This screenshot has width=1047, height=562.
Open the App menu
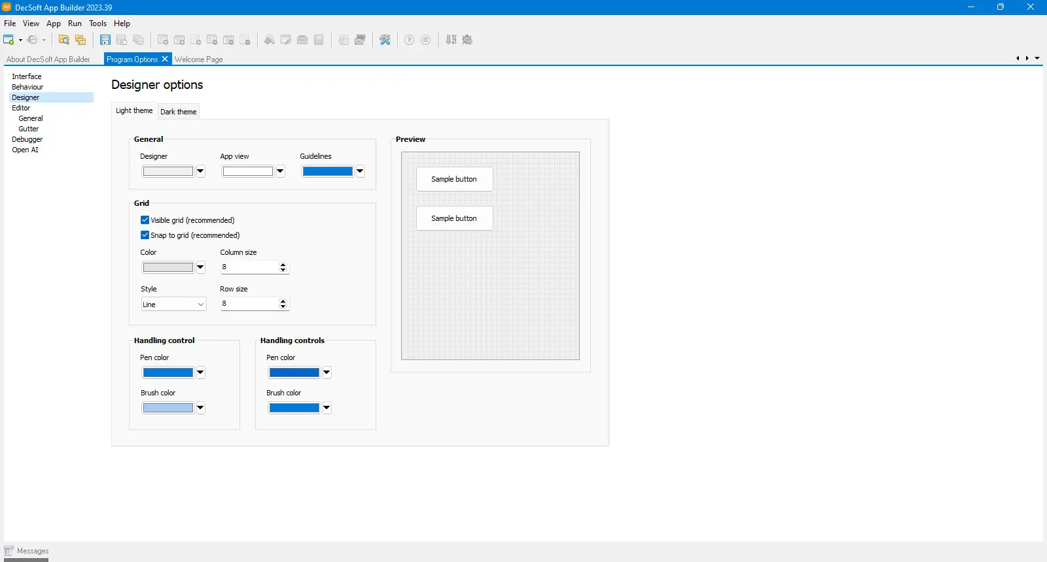click(54, 24)
